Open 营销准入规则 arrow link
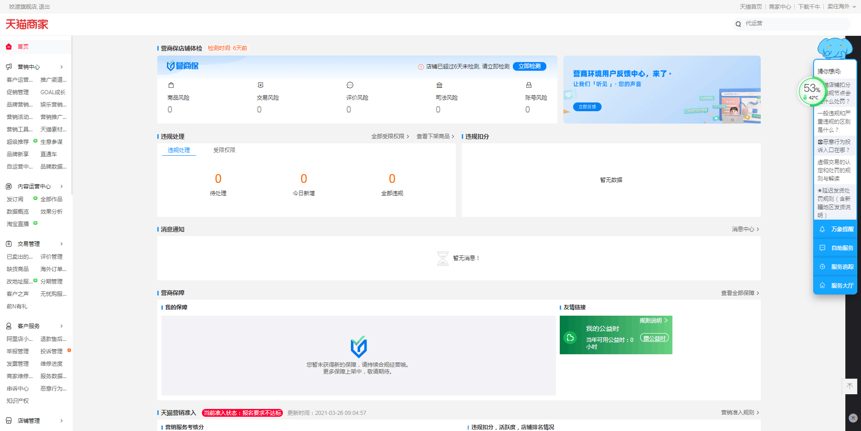Viewport: 861px width, 431px height. [740, 413]
